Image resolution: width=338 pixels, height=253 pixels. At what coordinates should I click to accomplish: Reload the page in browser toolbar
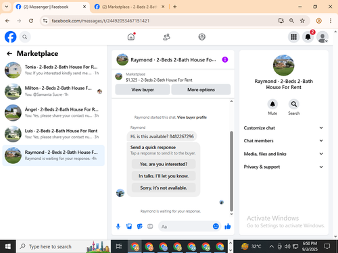31,21
